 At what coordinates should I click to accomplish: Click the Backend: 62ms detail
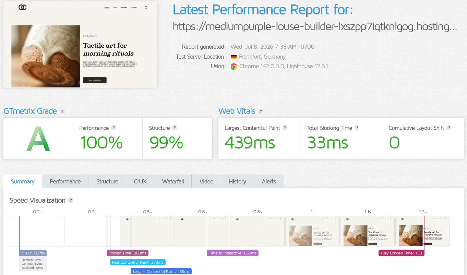(32, 268)
